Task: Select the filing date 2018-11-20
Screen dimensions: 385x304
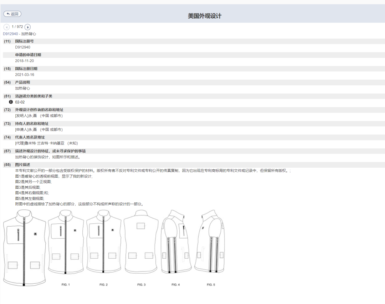Action: tap(24, 61)
